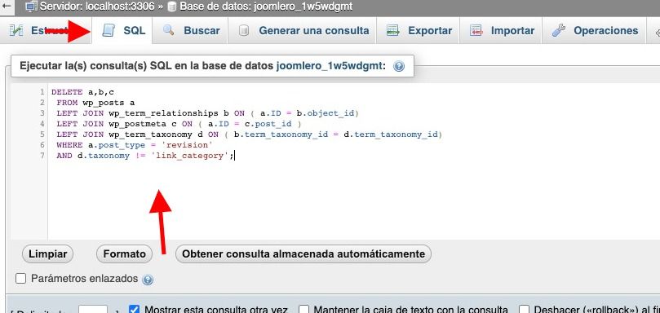Click the wrench icon on Operaciones tab
Image resolution: width=660 pixels, height=313 pixels.
click(559, 30)
